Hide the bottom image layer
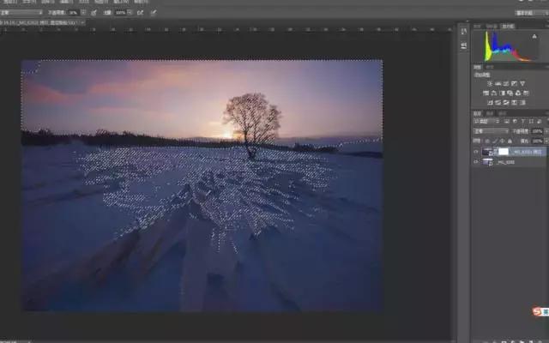The image size is (549, 343). [476, 160]
